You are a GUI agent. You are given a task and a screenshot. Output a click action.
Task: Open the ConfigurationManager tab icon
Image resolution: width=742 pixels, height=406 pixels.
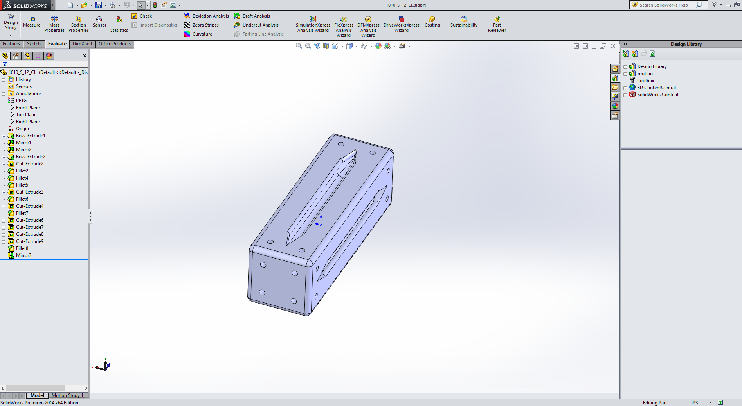click(27, 56)
